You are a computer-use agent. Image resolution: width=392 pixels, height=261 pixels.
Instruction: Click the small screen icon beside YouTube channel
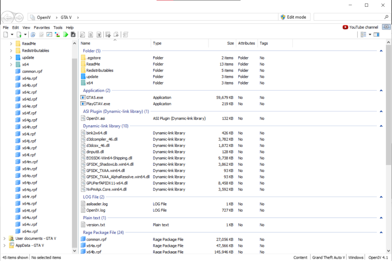point(387,27)
